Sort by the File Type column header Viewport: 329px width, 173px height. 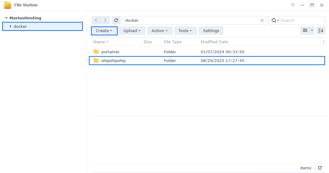[x=180, y=42]
